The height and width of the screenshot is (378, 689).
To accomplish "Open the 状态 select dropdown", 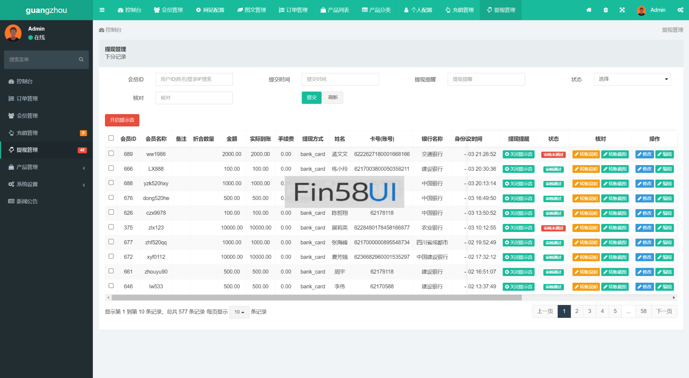I will (632, 79).
